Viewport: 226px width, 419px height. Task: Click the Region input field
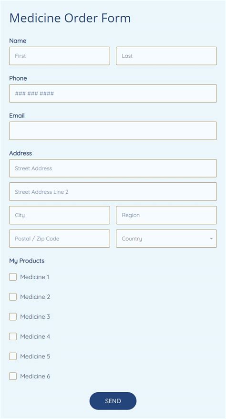click(x=166, y=215)
